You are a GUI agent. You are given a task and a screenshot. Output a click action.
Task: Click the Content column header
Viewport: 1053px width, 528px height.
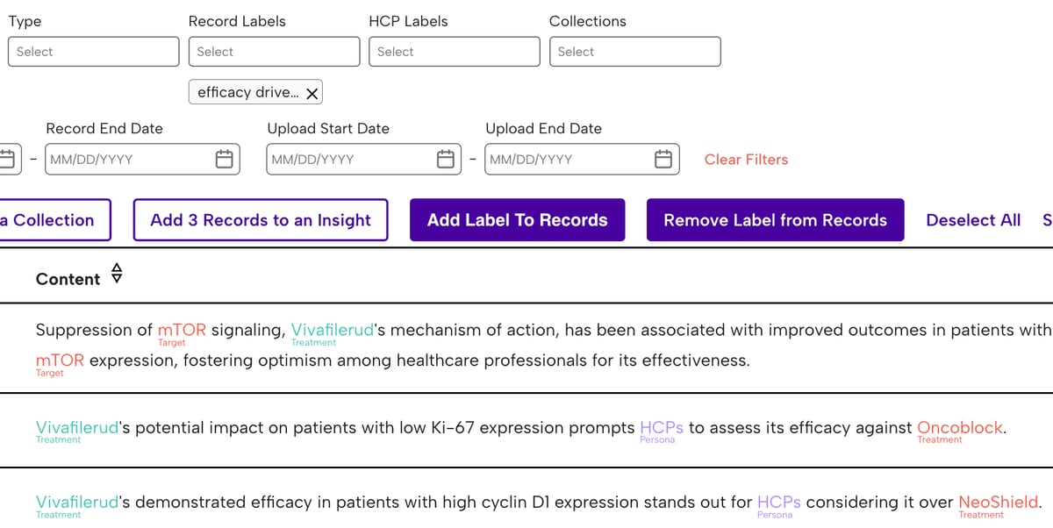68,279
